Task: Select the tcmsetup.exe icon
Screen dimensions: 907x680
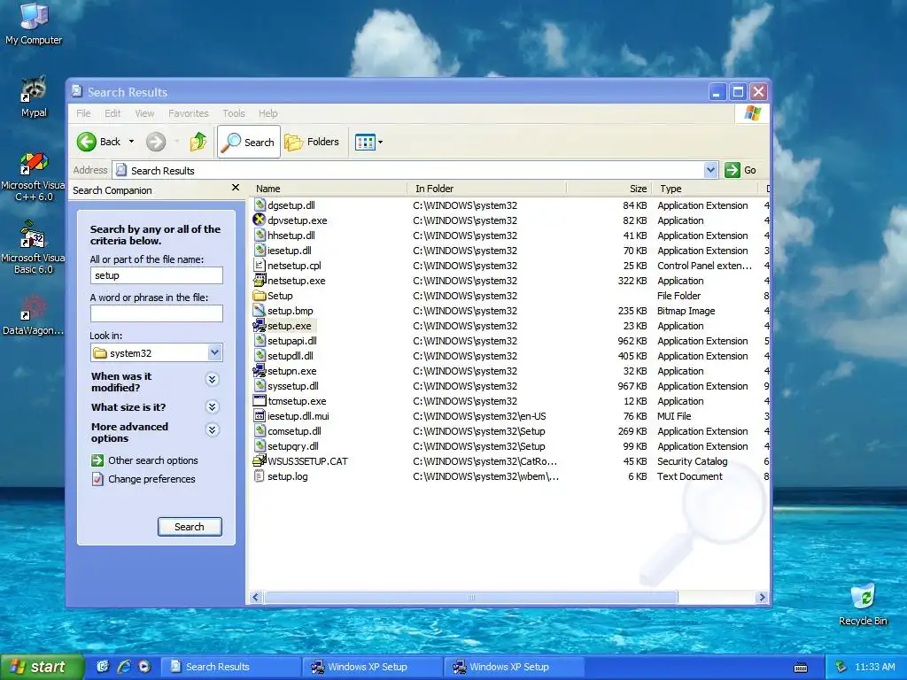Action: pos(260,401)
